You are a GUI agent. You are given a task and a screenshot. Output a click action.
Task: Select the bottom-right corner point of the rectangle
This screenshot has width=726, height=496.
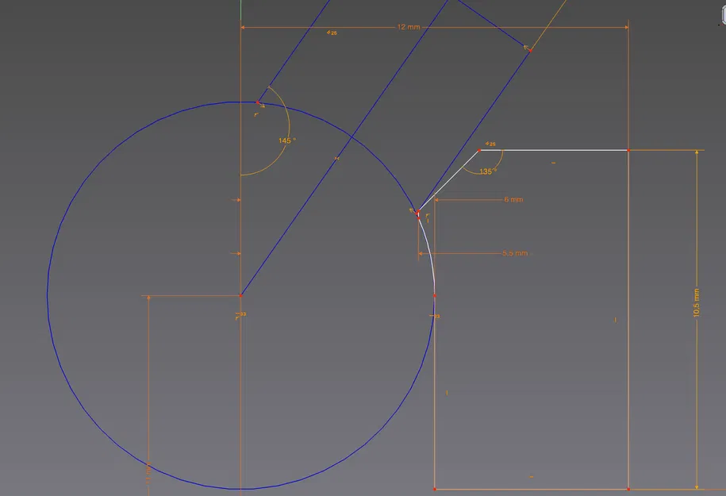click(628, 489)
